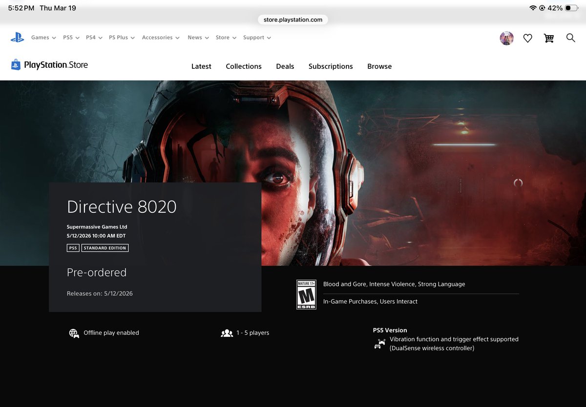This screenshot has height=407, width=586.
Task: Click In-Game Purchases, Users Interact text
Action: click(x=370, y=302)
